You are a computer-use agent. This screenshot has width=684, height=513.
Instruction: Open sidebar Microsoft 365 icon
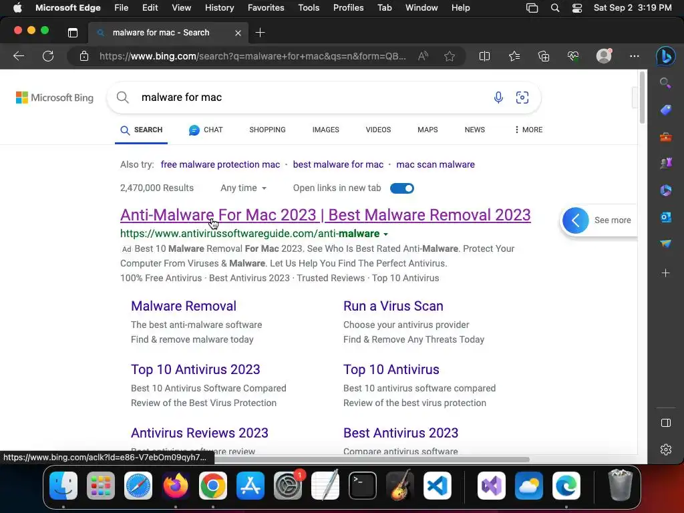666,190
